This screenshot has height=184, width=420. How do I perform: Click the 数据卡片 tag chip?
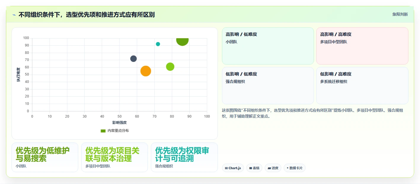tap(295, 168)
